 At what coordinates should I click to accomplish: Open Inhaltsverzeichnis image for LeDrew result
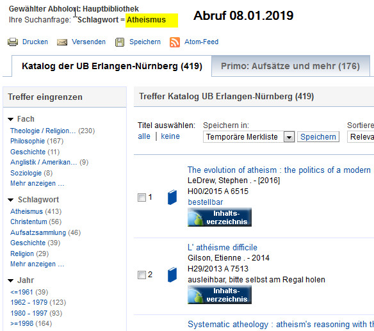220,217
